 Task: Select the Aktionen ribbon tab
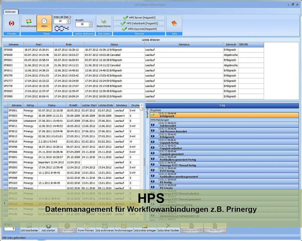(11, 12)
